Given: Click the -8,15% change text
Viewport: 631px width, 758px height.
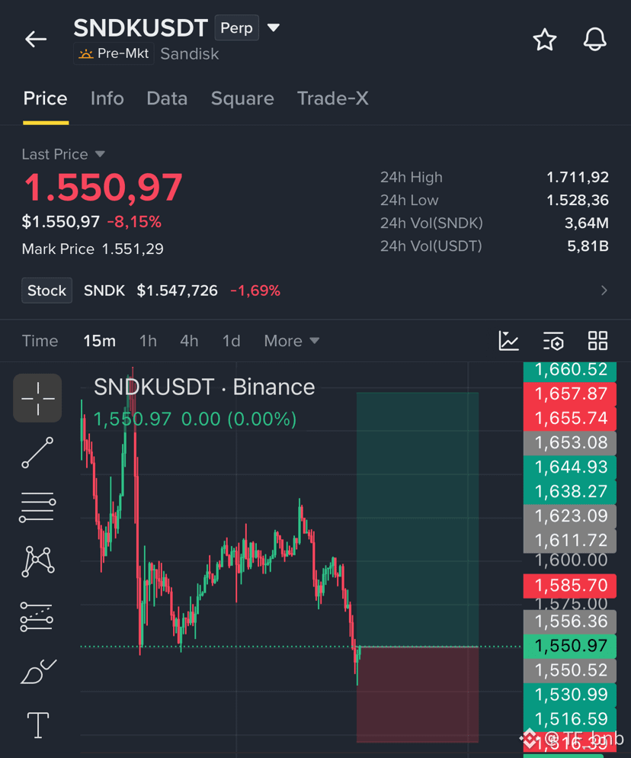Looking at the screenshot, I should [134, 222].
